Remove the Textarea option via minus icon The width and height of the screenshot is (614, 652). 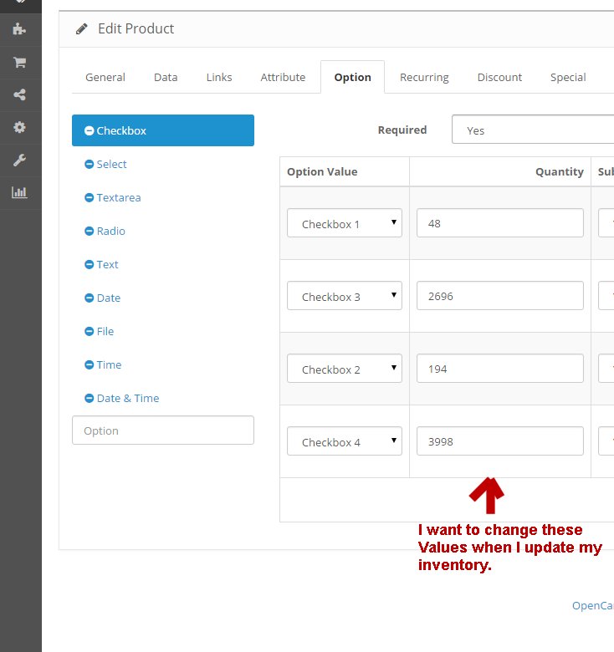pos(89,197)
